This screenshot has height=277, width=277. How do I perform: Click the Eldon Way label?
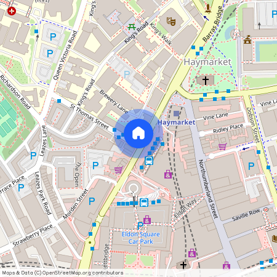pos(185,208)
